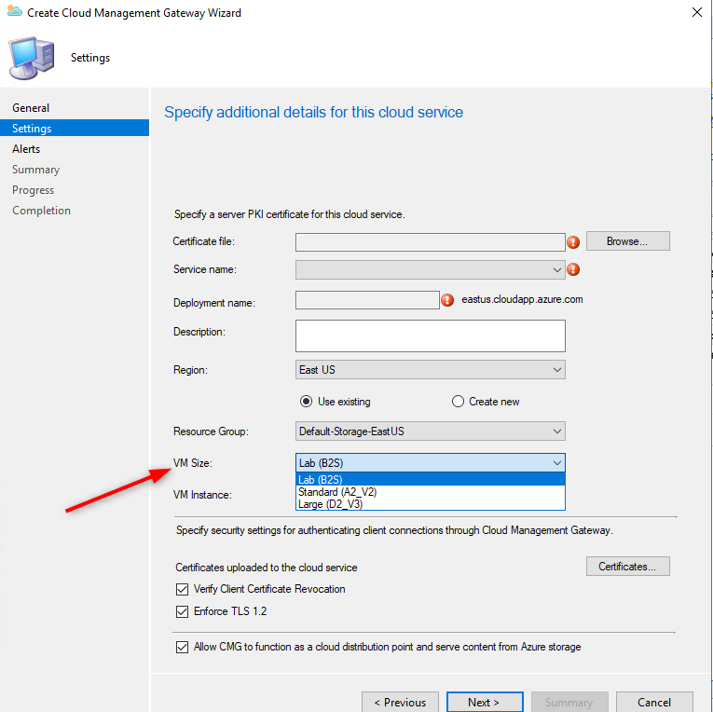713x712 pixels.
Task: Click the cloud icon in the title bar
Action: click(x=12, y=13)
